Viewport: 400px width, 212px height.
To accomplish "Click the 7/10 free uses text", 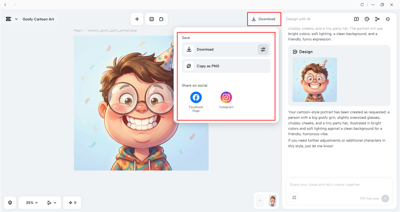I will pyautogui.click(x=369, y=199).
